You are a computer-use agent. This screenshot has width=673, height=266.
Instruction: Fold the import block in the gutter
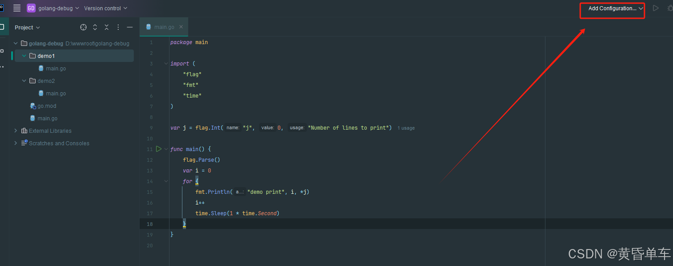(166, 64)
